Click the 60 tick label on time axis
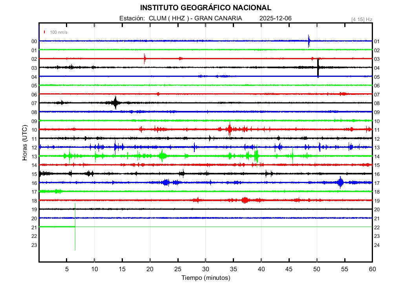This screenshot has height=301, width=402. [372, 269]
